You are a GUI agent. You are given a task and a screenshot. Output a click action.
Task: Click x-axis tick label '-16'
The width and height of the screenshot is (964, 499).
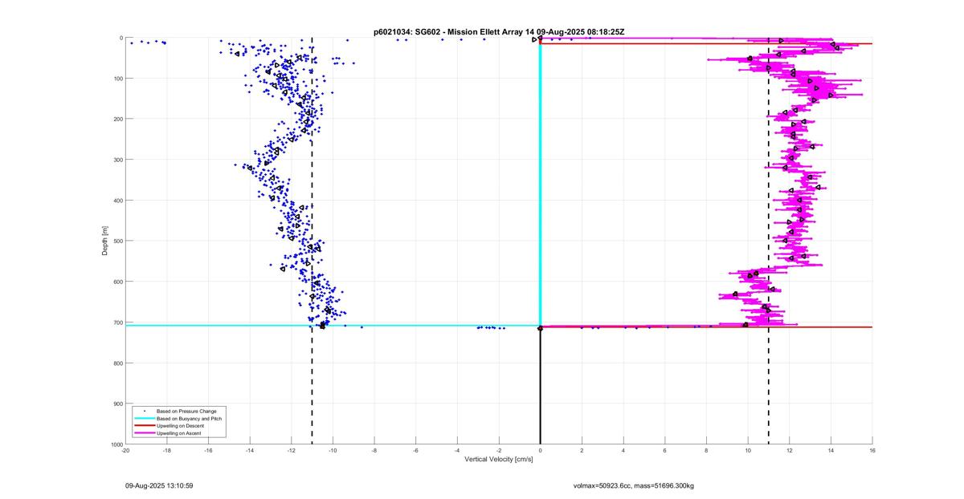208,451
